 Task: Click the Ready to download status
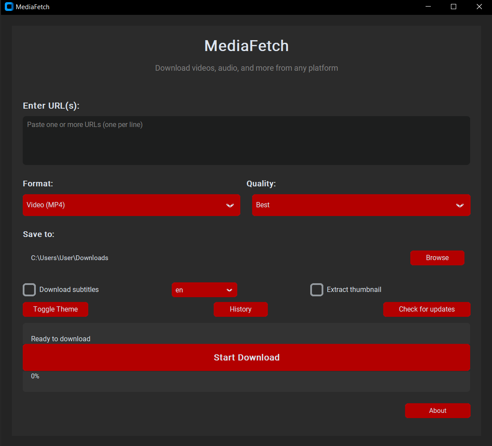click(60, 339)
